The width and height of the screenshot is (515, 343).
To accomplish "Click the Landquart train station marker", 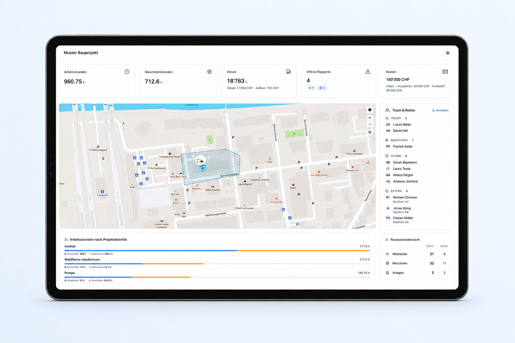I will click(102, 192).
